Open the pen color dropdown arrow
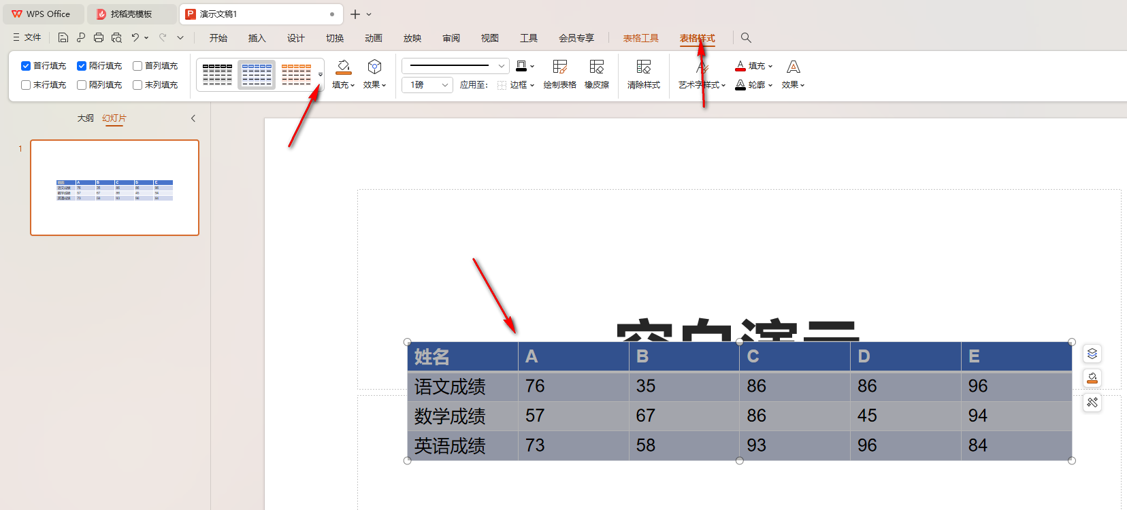Image resolution: width=1127 pixels, height=510 pixels. point(532,66)
